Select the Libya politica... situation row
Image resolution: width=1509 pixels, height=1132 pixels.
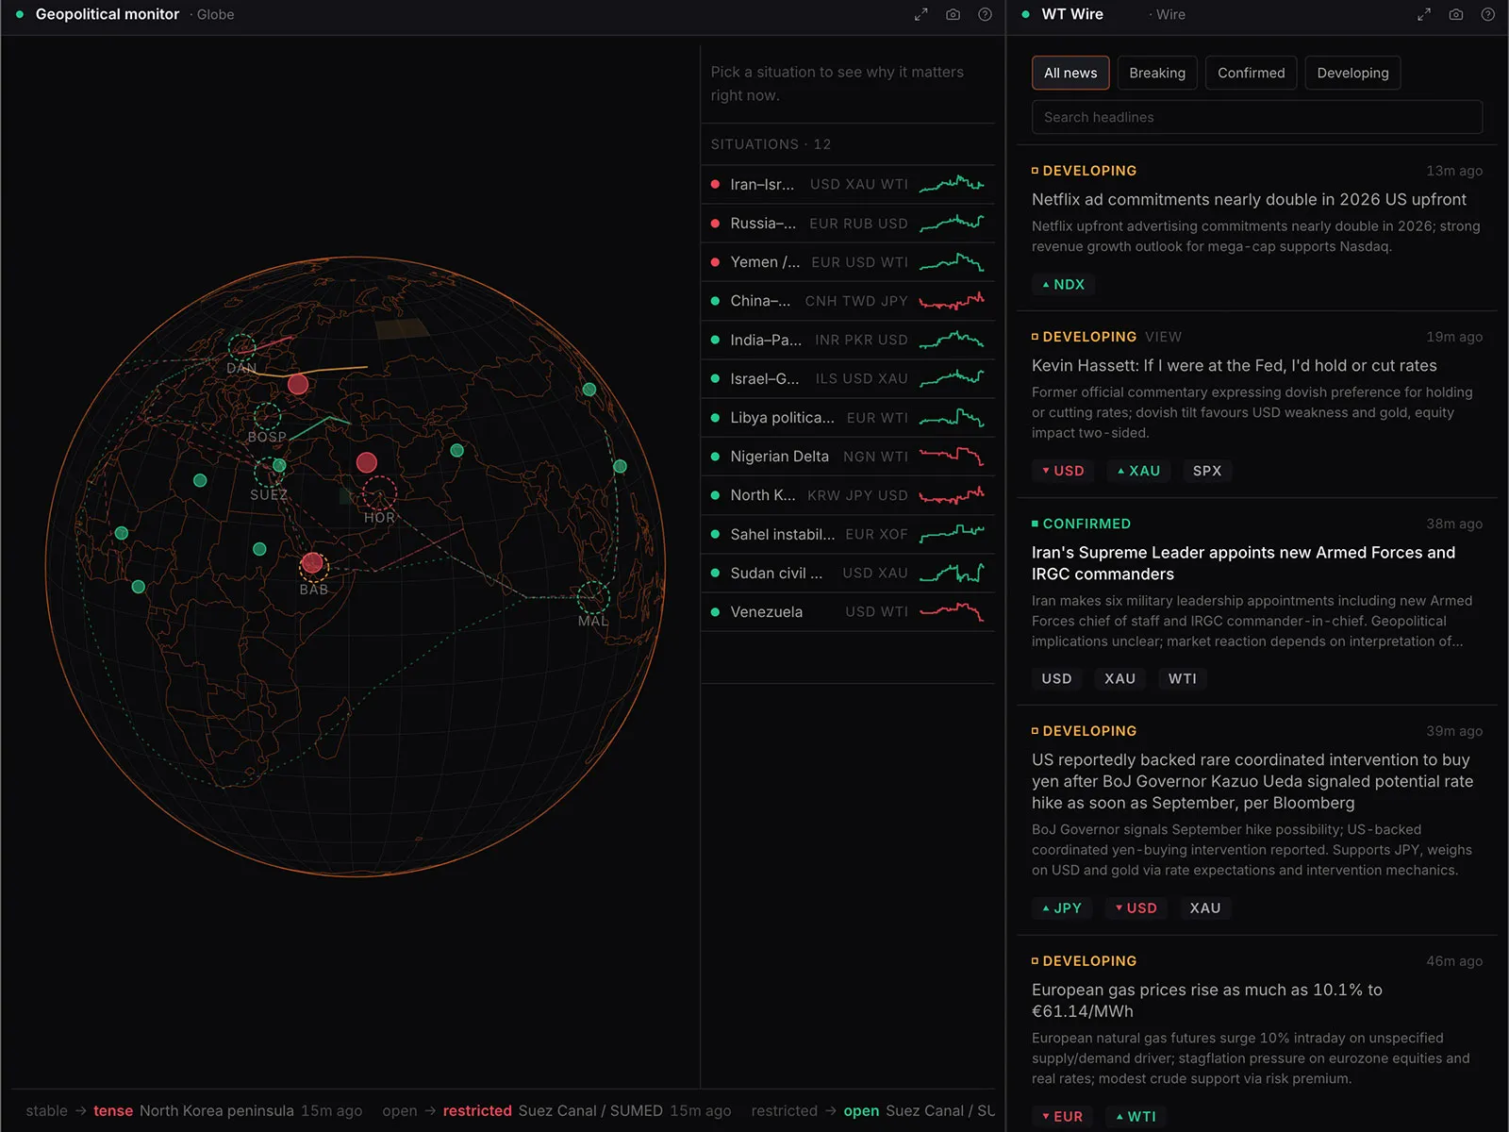coord(848,417)
